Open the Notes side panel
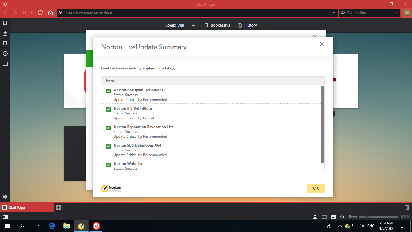The width and height of the screenshot is (412, 232). coord(5,43)
